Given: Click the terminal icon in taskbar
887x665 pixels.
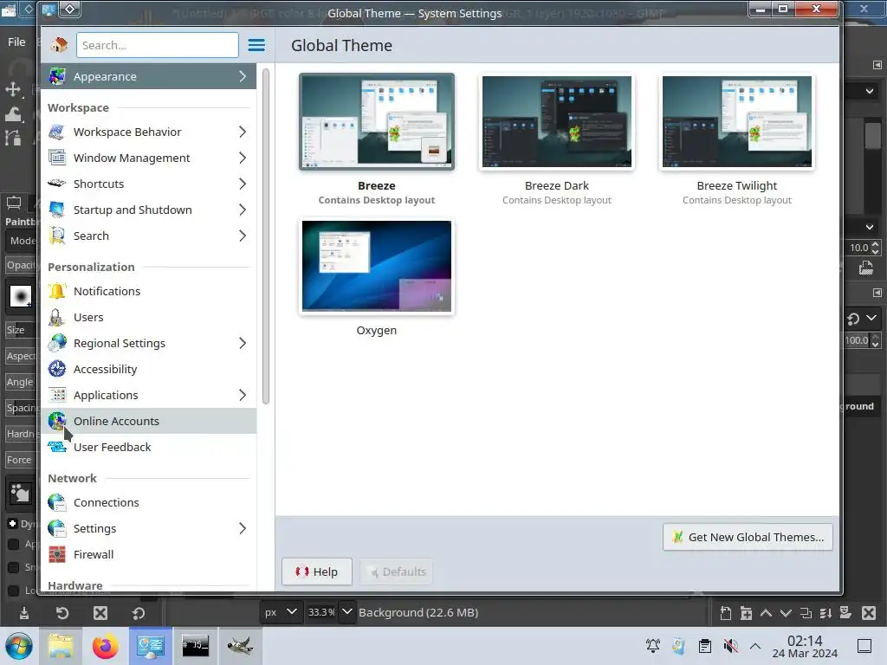Looking at the screenshot, I should (195, 646).
